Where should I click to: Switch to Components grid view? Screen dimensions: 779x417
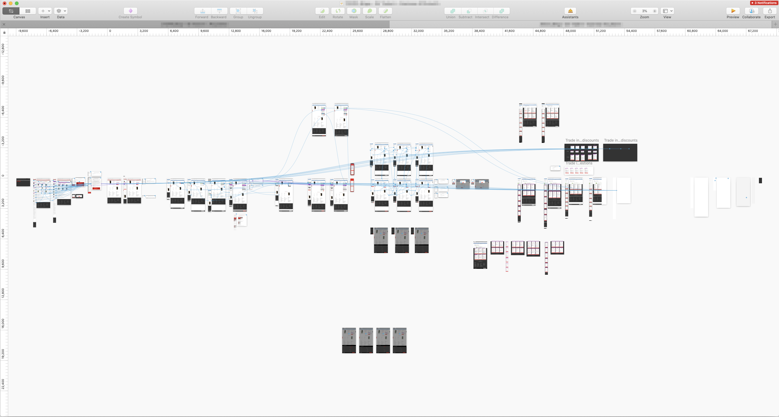28,11
